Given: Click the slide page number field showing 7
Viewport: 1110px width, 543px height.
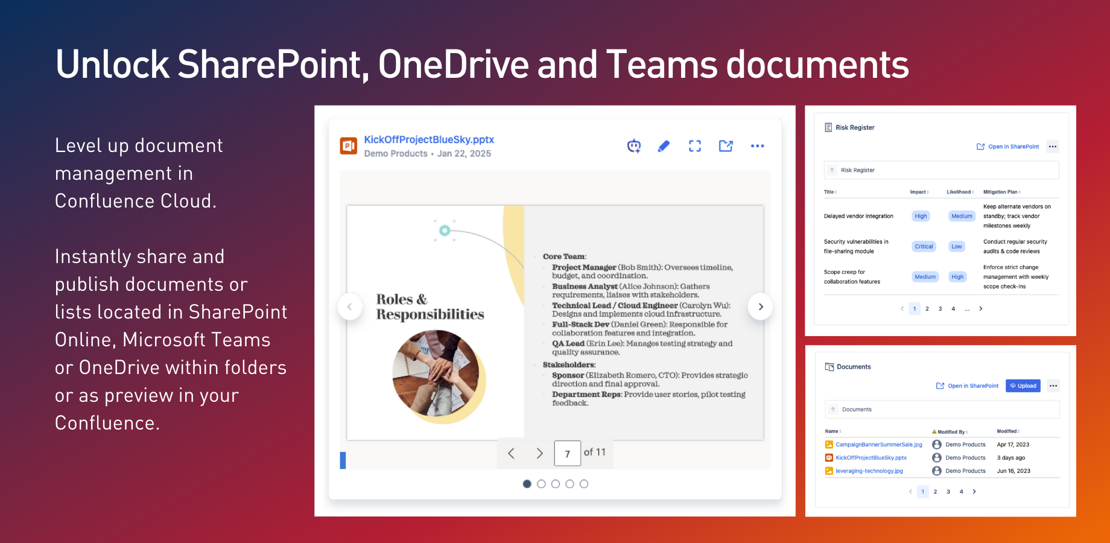Looking at the screenshot, I should [x=567, y=453].
